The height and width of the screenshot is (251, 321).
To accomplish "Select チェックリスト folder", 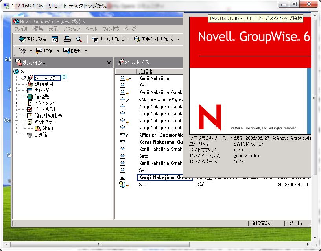I will click(46, 109).
